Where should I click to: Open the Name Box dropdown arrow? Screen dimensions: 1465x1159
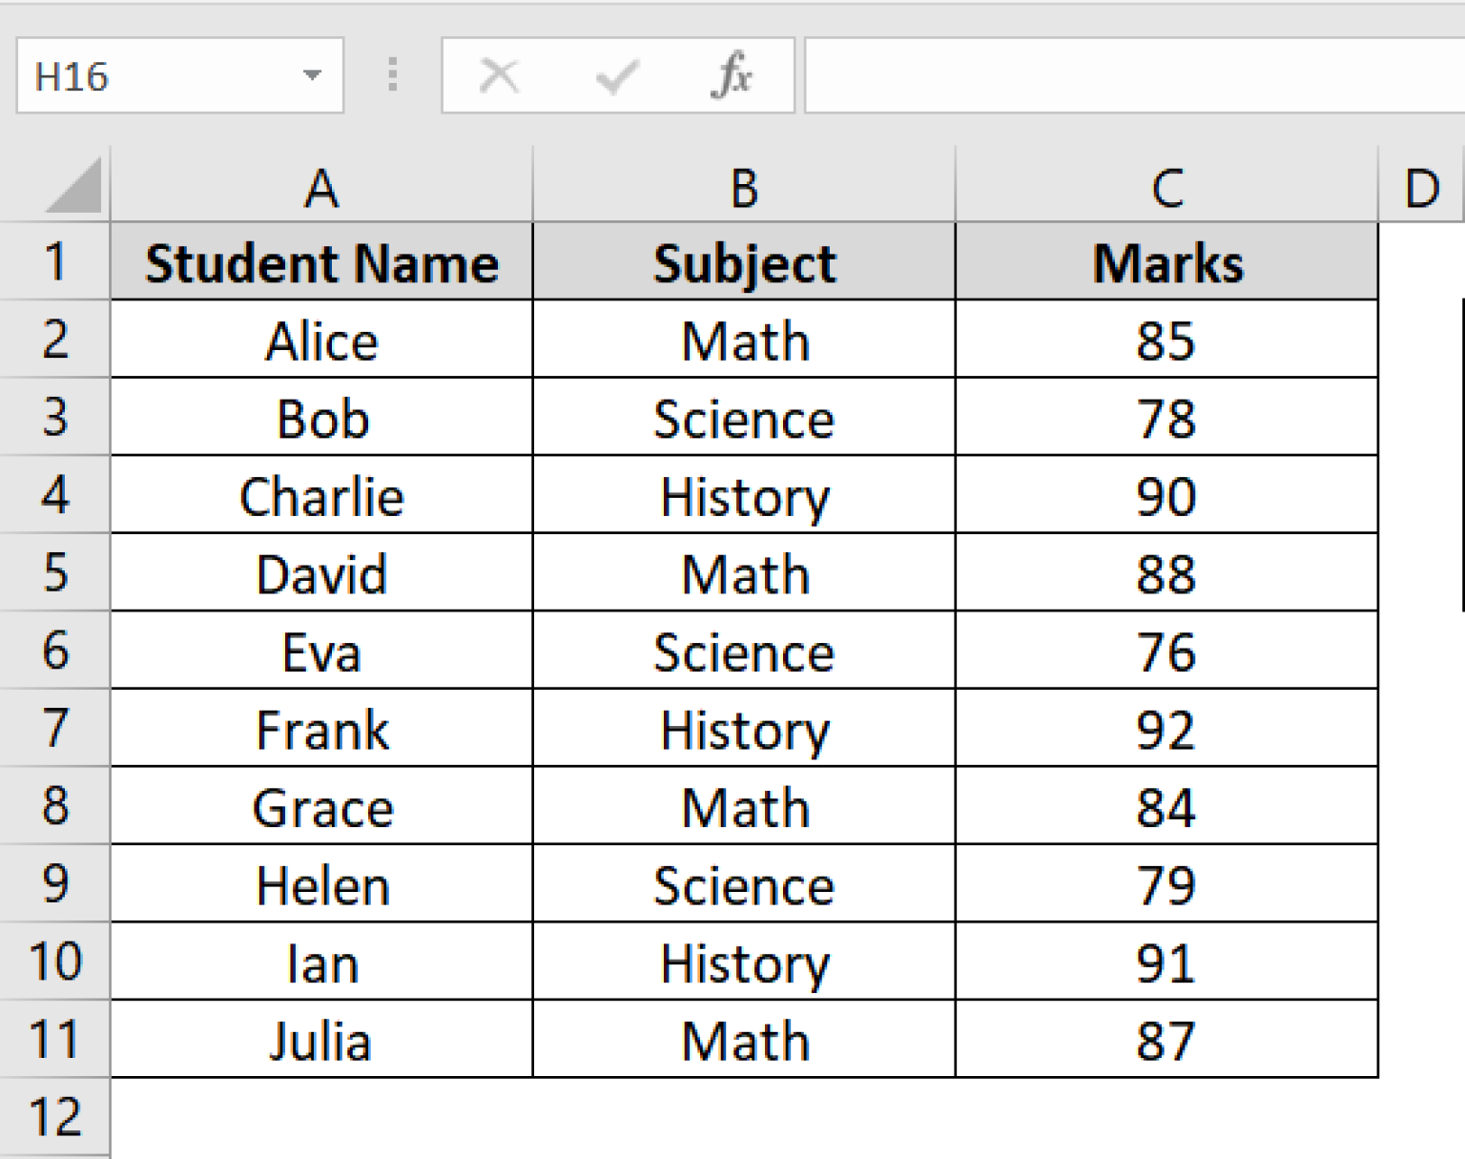(315, 76)
